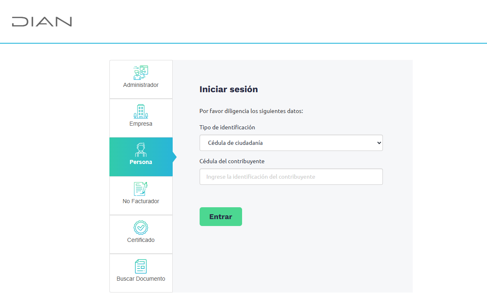Image resolution: width=487 pixels, height=297 pixels.
Task: Switch to the Empresa tab label
Action: click(x=141, y=124)
